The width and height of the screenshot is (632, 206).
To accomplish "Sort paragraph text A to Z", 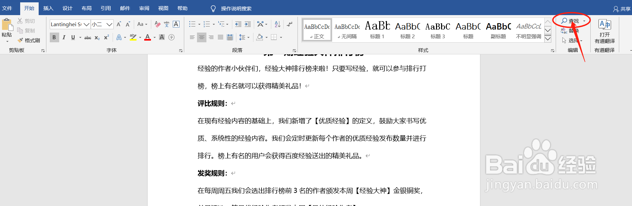I will [x=277, y=24].
